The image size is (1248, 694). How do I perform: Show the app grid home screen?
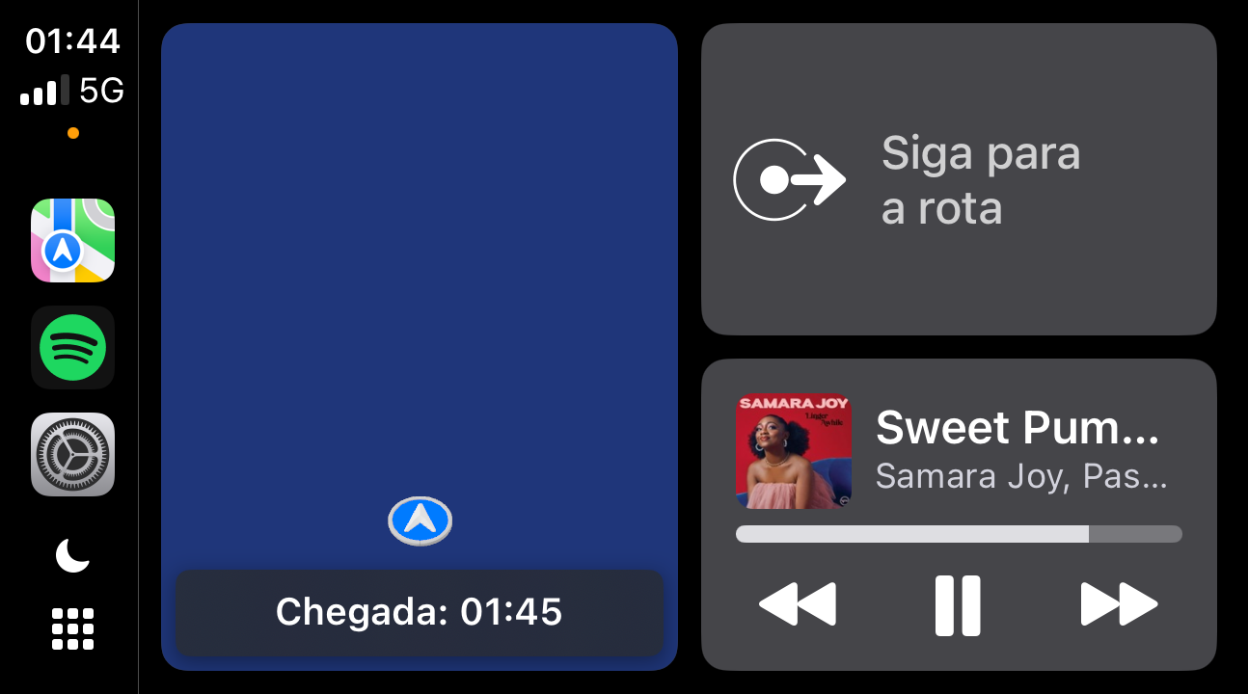coord(72,628)
